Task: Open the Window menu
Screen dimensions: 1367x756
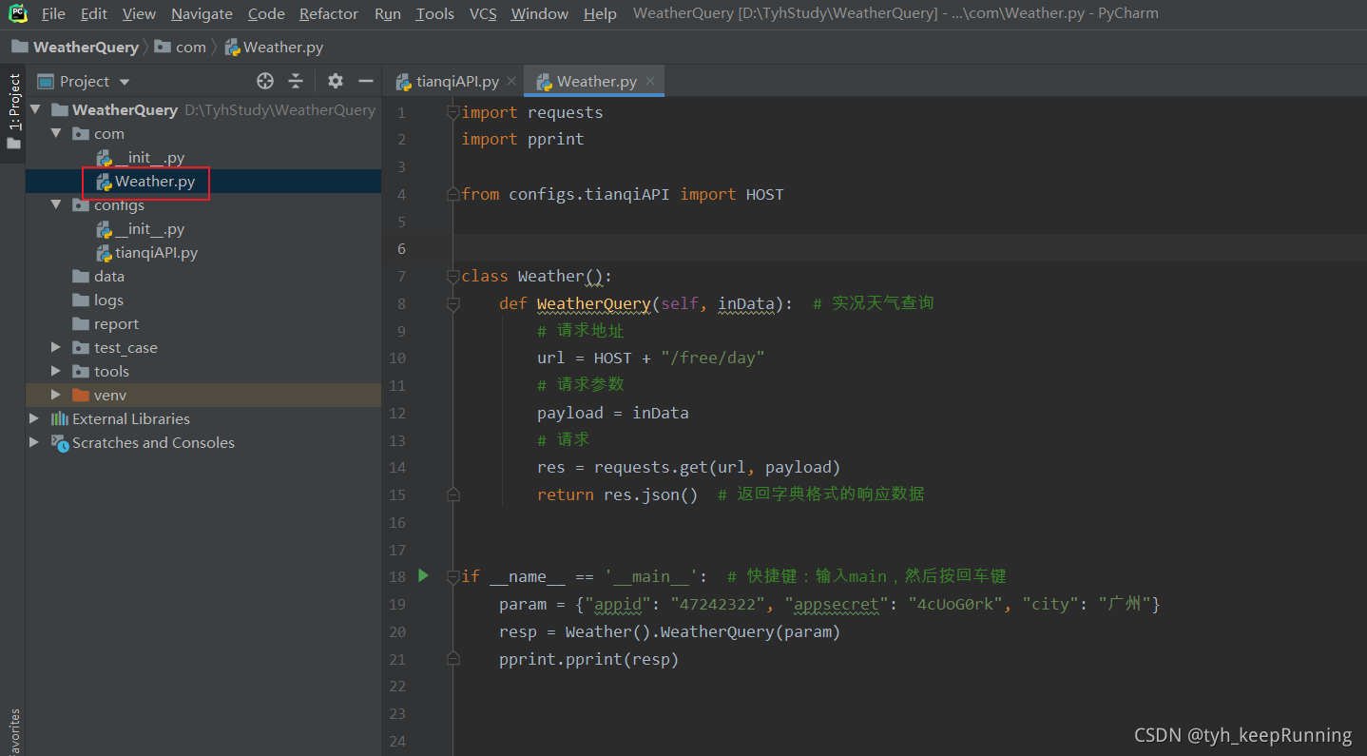Action: pyautogui.click(x=539, y=13)
